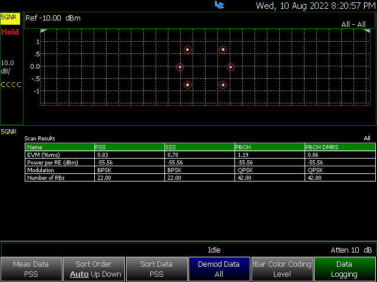Select the far-left constellation point on the zero axis
The height and width of the screenshot is (282, 377).
180,67
